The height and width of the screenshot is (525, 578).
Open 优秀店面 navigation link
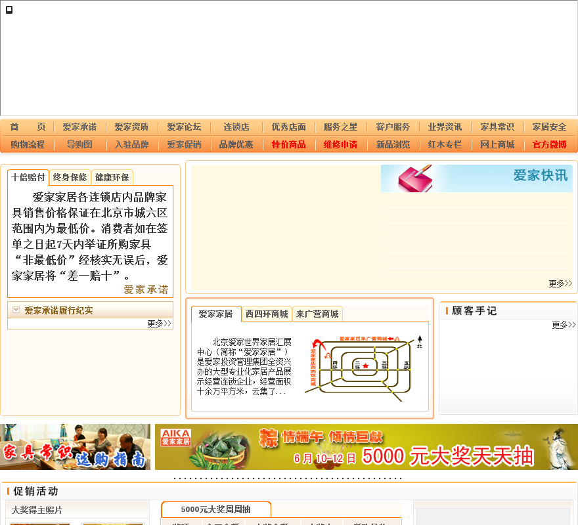click(288, 127)
